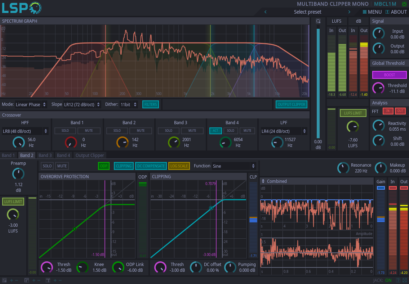Image resolution: width=409 pixels, height=284 pixels.
Task: Click the zoom magnifier above the output meter
Action: coord(318,21)
